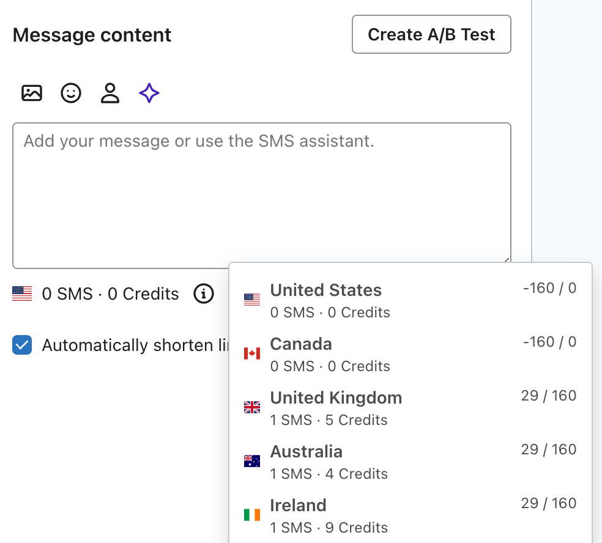Click the info icon beside credits
This screenshot has width=602, height=543.
tap(204, 294)
